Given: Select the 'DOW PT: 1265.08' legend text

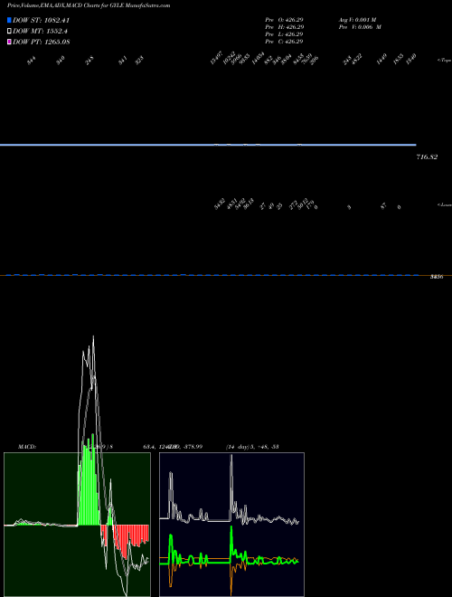Looking at the screenshot, I should (x=41, y=42).
